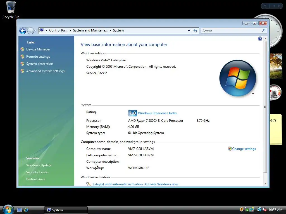The height and width of the screenshot is (214, 286).
Task: Click the CPU Meter gadget
Action: (x=275, y=92)
